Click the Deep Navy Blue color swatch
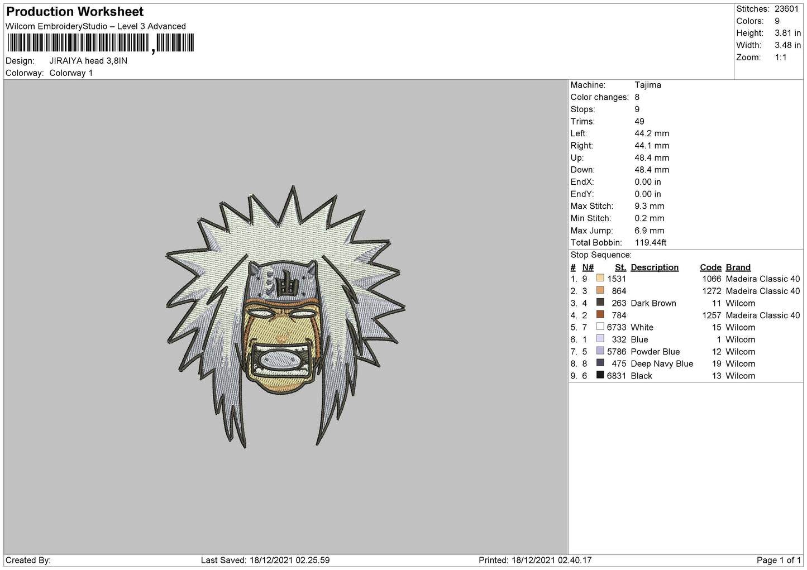Screen dimensions: 807x570 point(600,363)
